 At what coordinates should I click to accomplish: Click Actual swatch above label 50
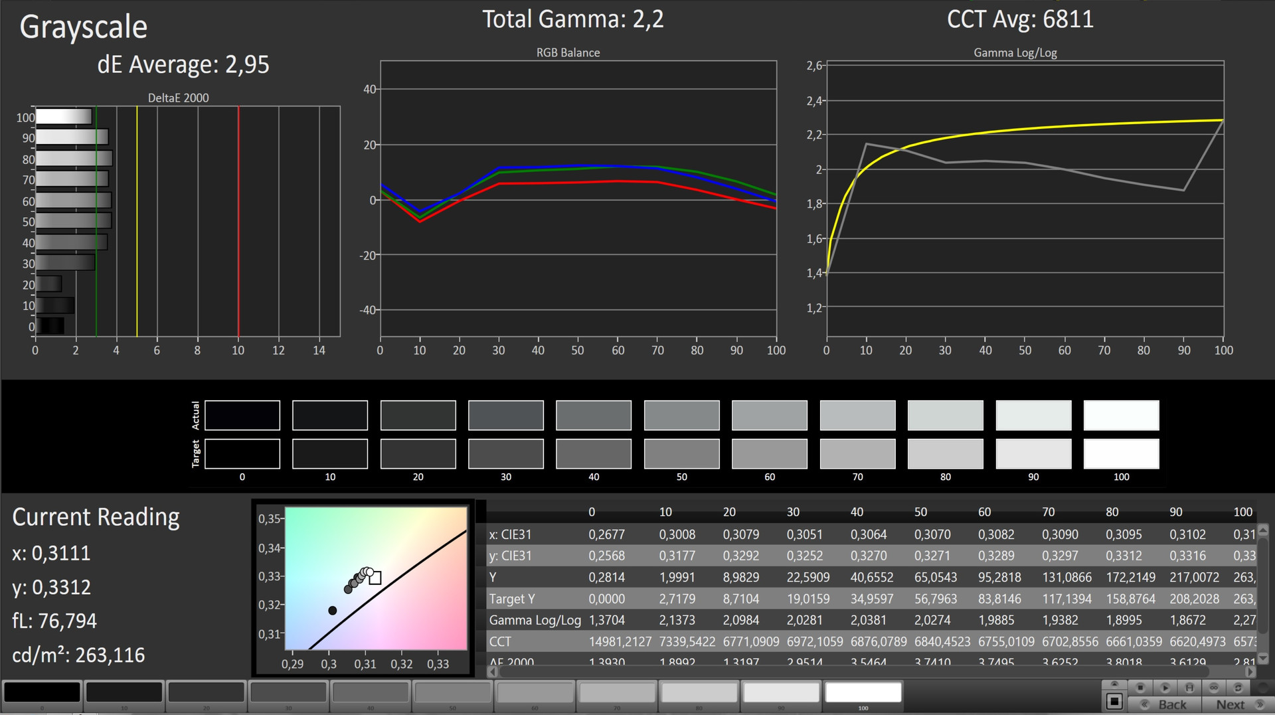point(682,415)
